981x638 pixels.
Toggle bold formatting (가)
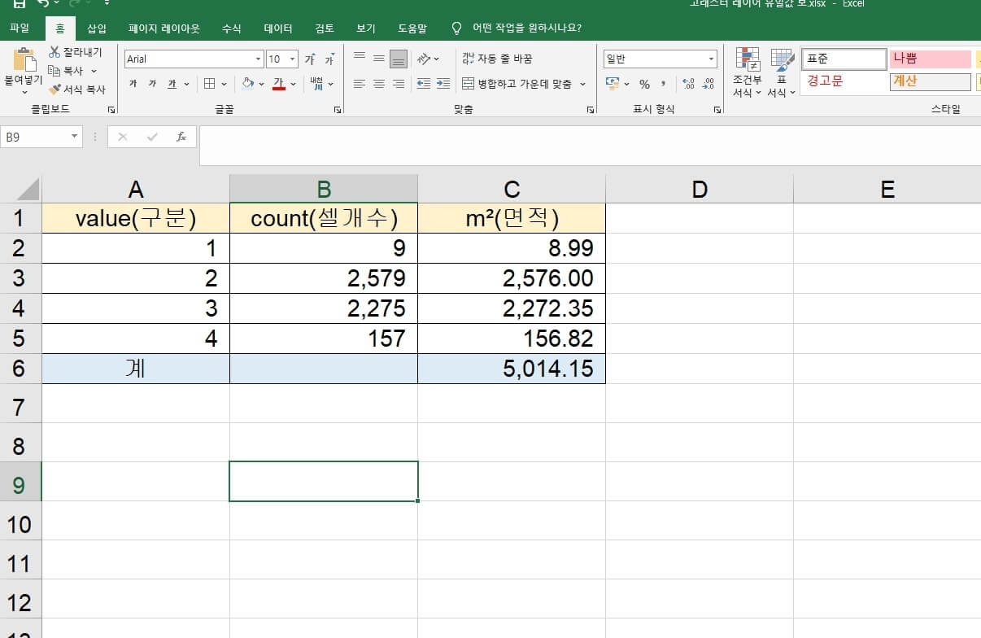(133, 84)
